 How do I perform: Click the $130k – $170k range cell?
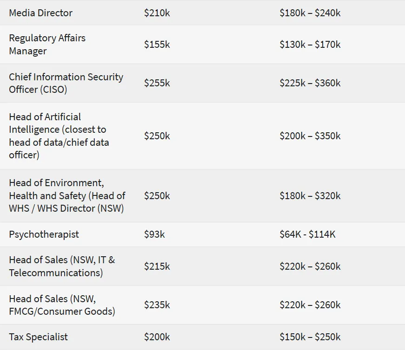(x=310, y=45)
